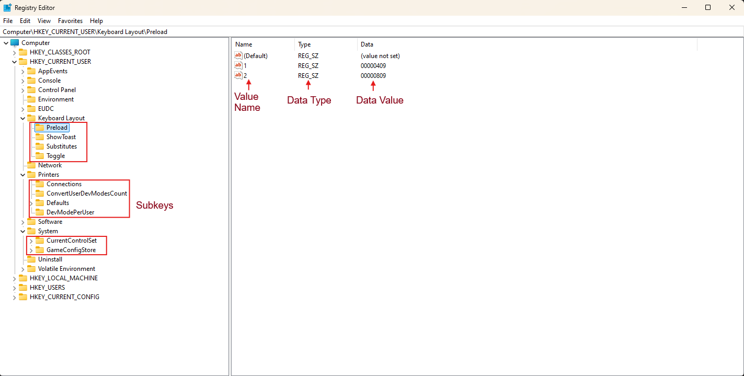Collapse the HKEY_CURRENT_USER hive
The height and width of the screenshot is (376, 744).
click(x=14, y=62)
